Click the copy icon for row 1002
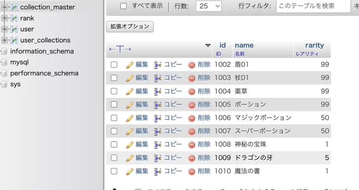359x190 pixels. click(x=157, y=65)
